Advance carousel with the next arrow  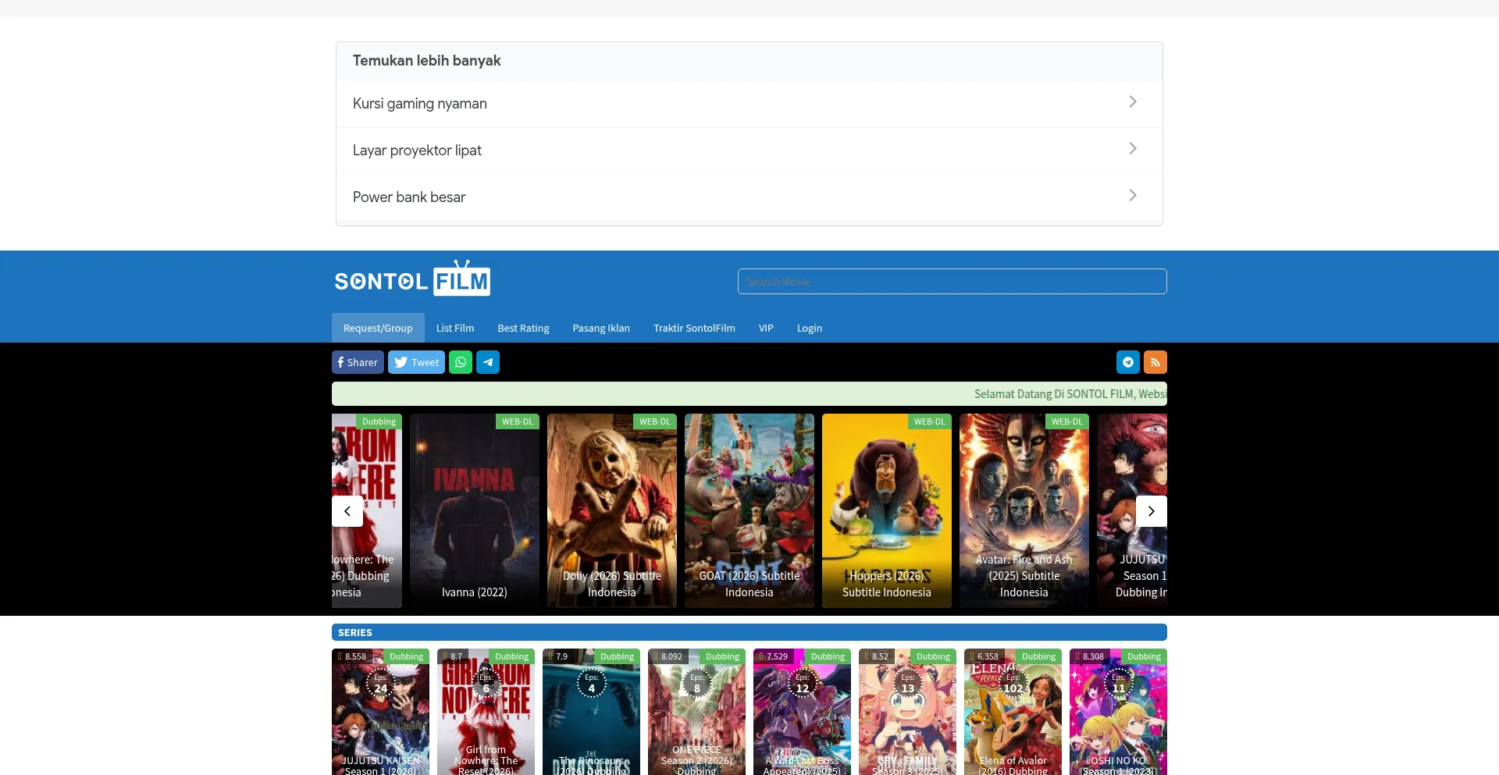tap(1152, 511)
